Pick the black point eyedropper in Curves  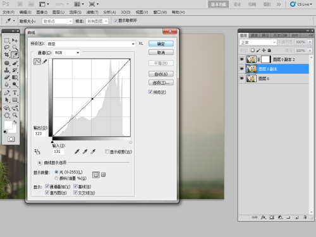(77, 152)
